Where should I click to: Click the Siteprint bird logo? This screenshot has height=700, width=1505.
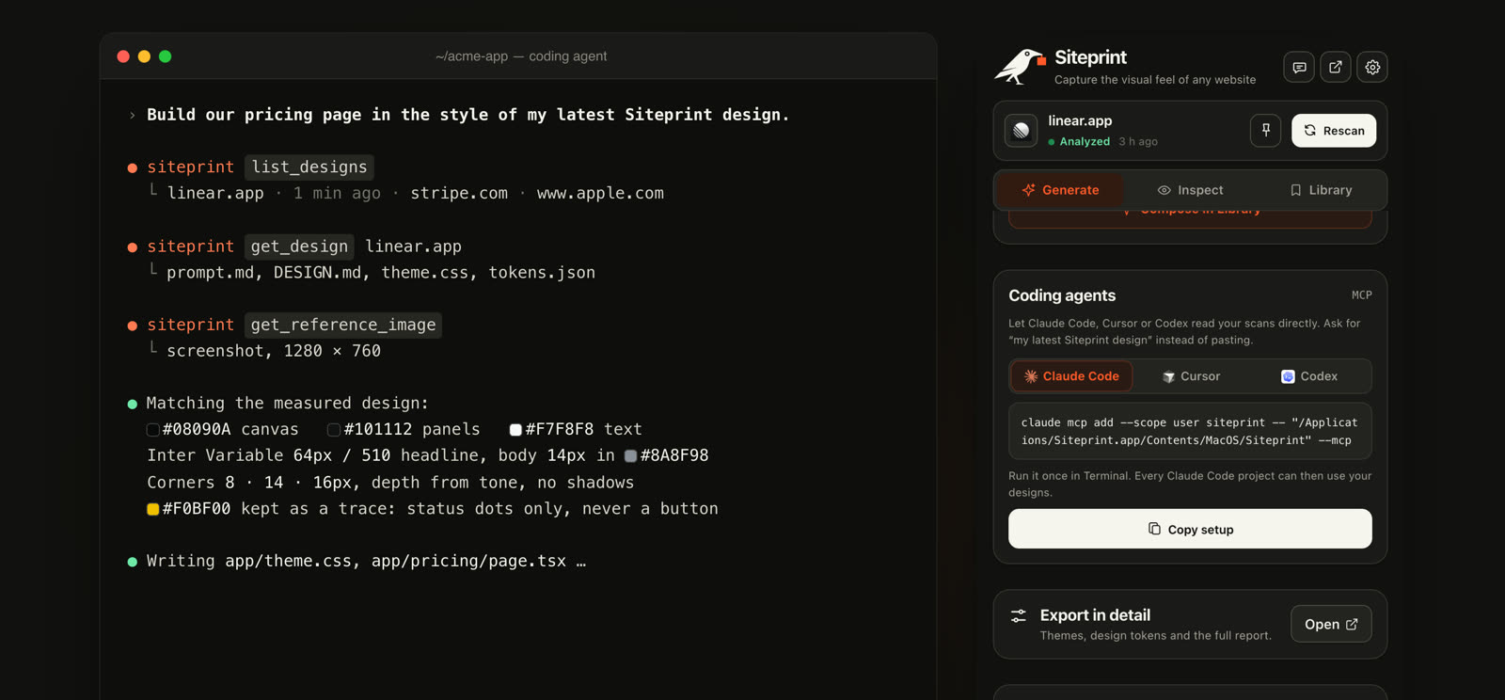1020,66
